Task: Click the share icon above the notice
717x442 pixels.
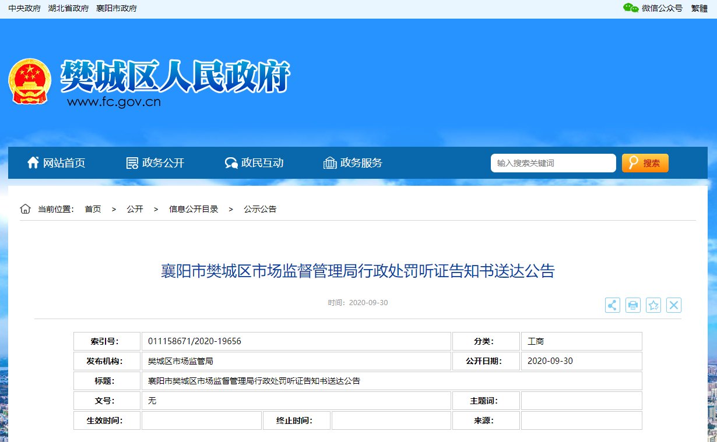Action: tap(612, 305)
